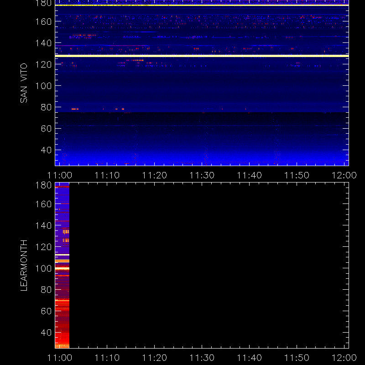Screen dimensions: 365x365
Task: Select the 140 tick label on San Vito plot
Action: [x=43, y=43]
